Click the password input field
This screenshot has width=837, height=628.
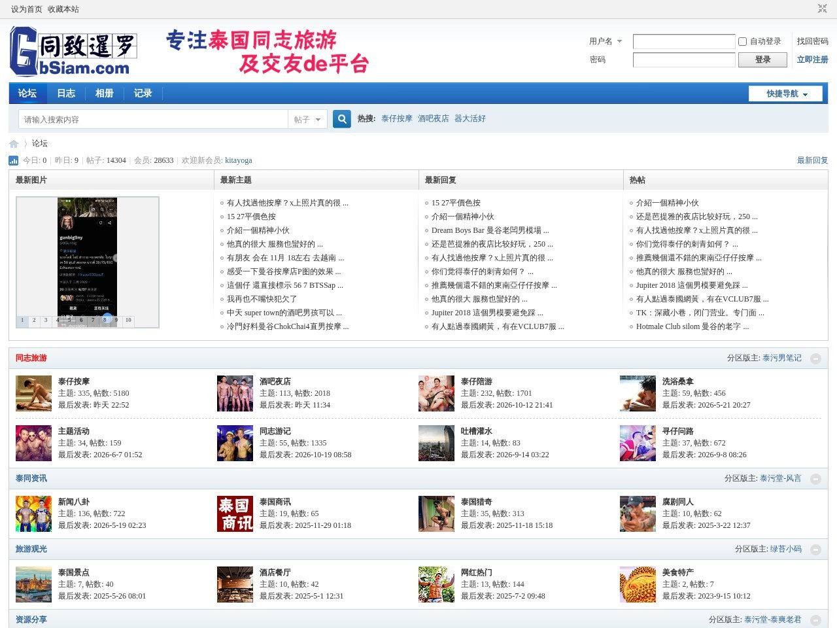684,60
